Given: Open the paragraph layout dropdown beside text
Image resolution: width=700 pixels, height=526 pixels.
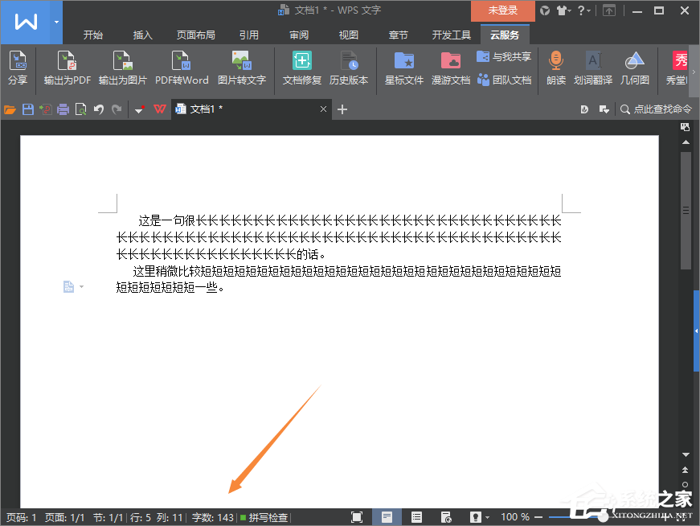Looking at the screenshot, I should tap(73, 287).
